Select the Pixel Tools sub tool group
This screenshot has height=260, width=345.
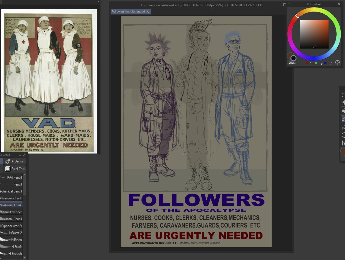pyautogui.click(x=15, y=169)
